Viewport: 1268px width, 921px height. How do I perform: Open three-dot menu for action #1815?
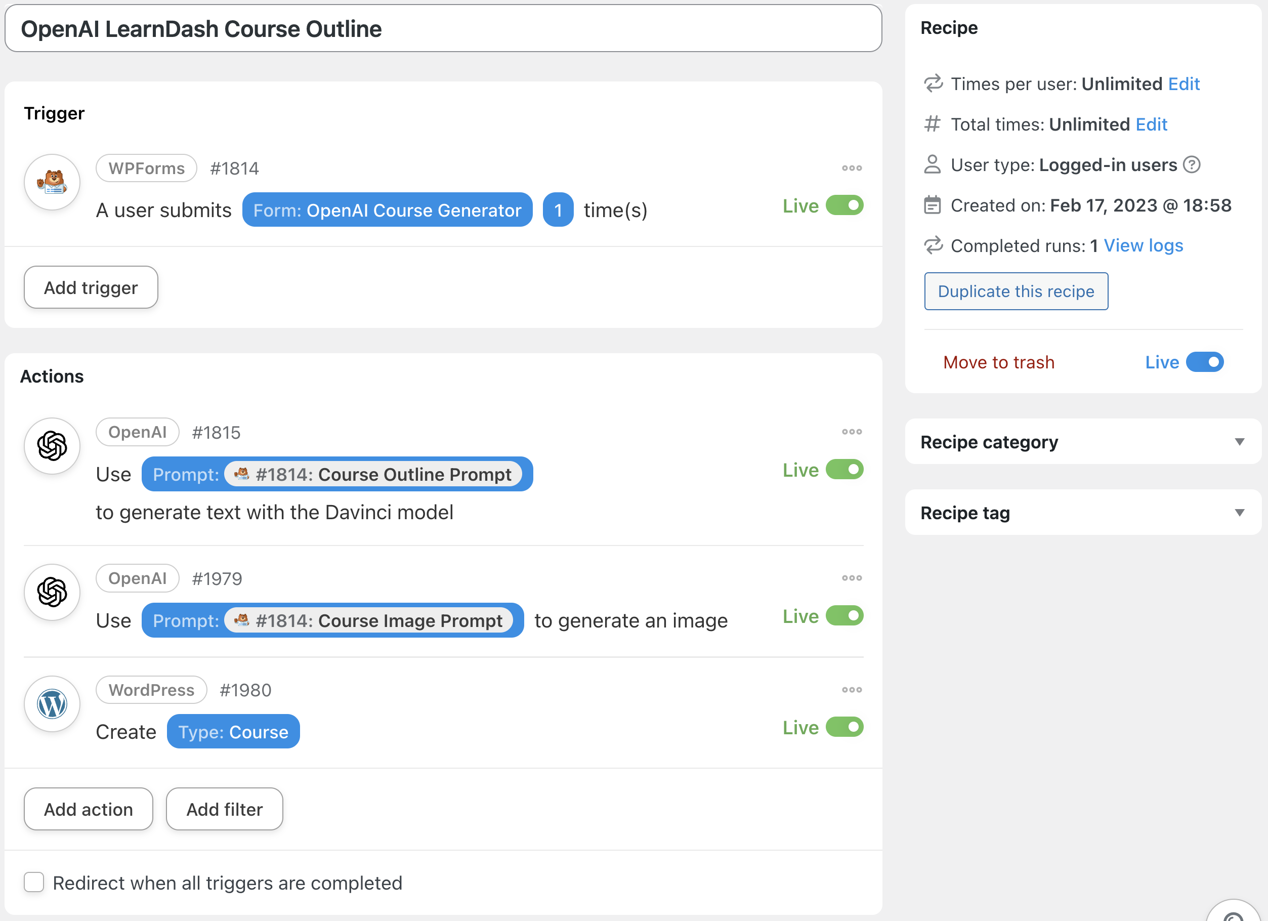pos(852,432)
